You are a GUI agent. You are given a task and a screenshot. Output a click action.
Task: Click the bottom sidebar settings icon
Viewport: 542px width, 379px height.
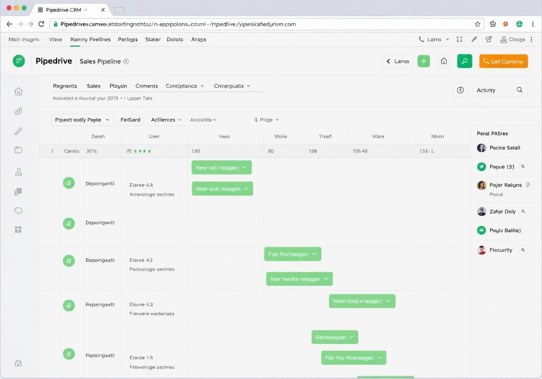click(x=18, y=363)
